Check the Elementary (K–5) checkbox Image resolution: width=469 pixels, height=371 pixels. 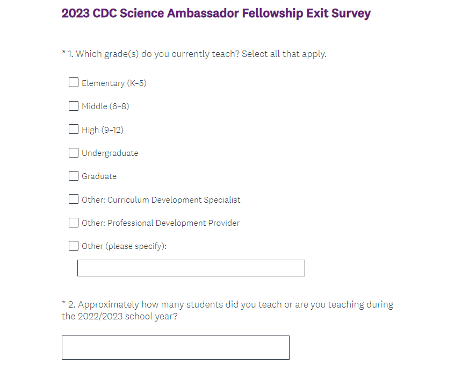(74, 83)
